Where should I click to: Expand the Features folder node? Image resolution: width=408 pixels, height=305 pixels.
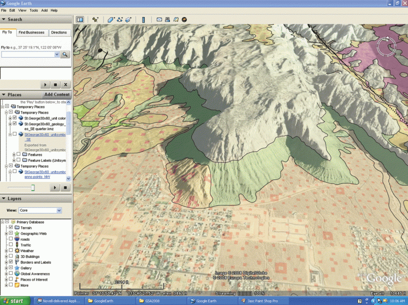click(14, 154)
